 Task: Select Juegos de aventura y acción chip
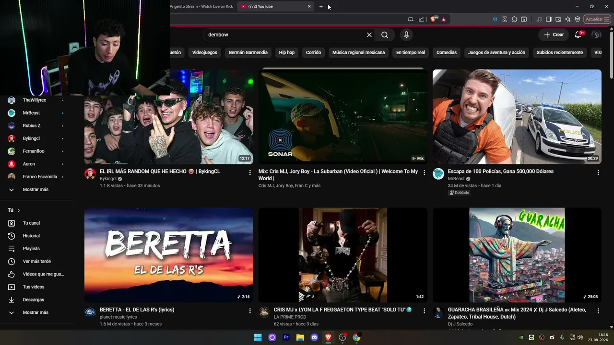pos(496,52)
